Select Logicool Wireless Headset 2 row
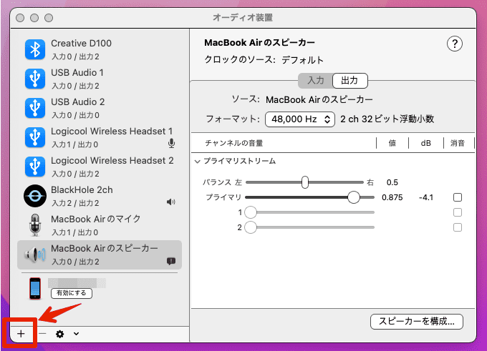The width and height of the screenshot is (487, 351). click(x=100, y=167)
